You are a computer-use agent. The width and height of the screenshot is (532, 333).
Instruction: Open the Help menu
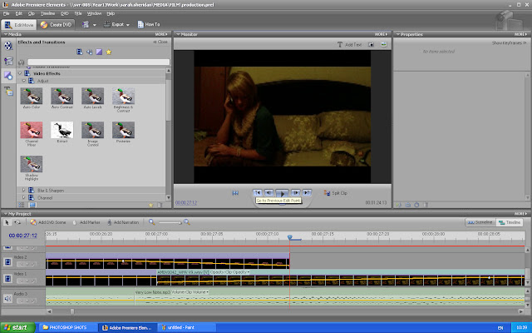click(111, 13)
